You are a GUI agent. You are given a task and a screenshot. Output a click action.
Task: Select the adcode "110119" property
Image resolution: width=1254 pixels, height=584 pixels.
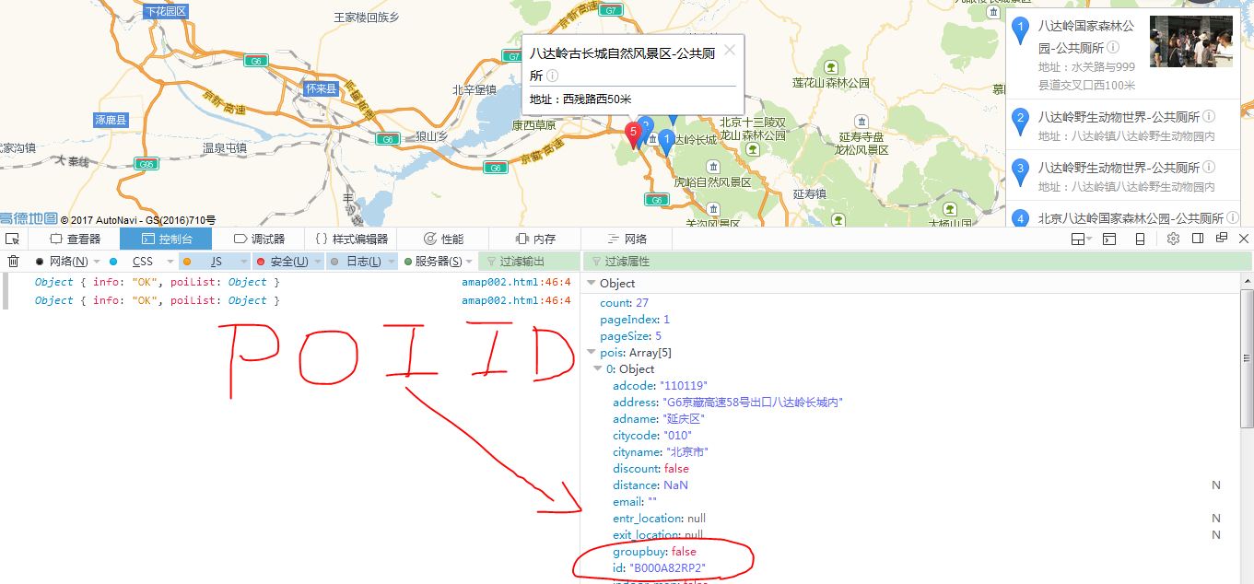click(x=660, y=386)
